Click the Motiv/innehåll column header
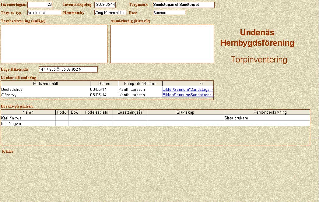This screenshot has width=319, height=202. click(x=46, y=83)
